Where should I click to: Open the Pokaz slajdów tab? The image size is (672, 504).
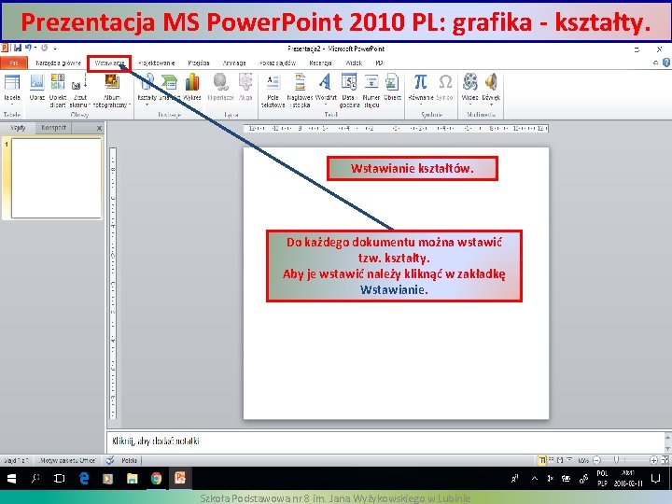pyautogui.click(x=277, y=63)
